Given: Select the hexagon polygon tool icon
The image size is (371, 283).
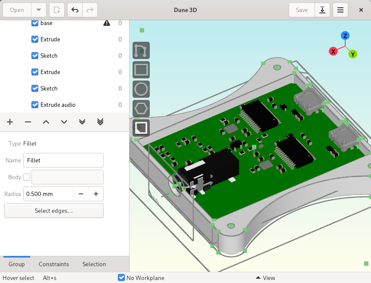Looking at the screenshot, I should pos(141,109).
